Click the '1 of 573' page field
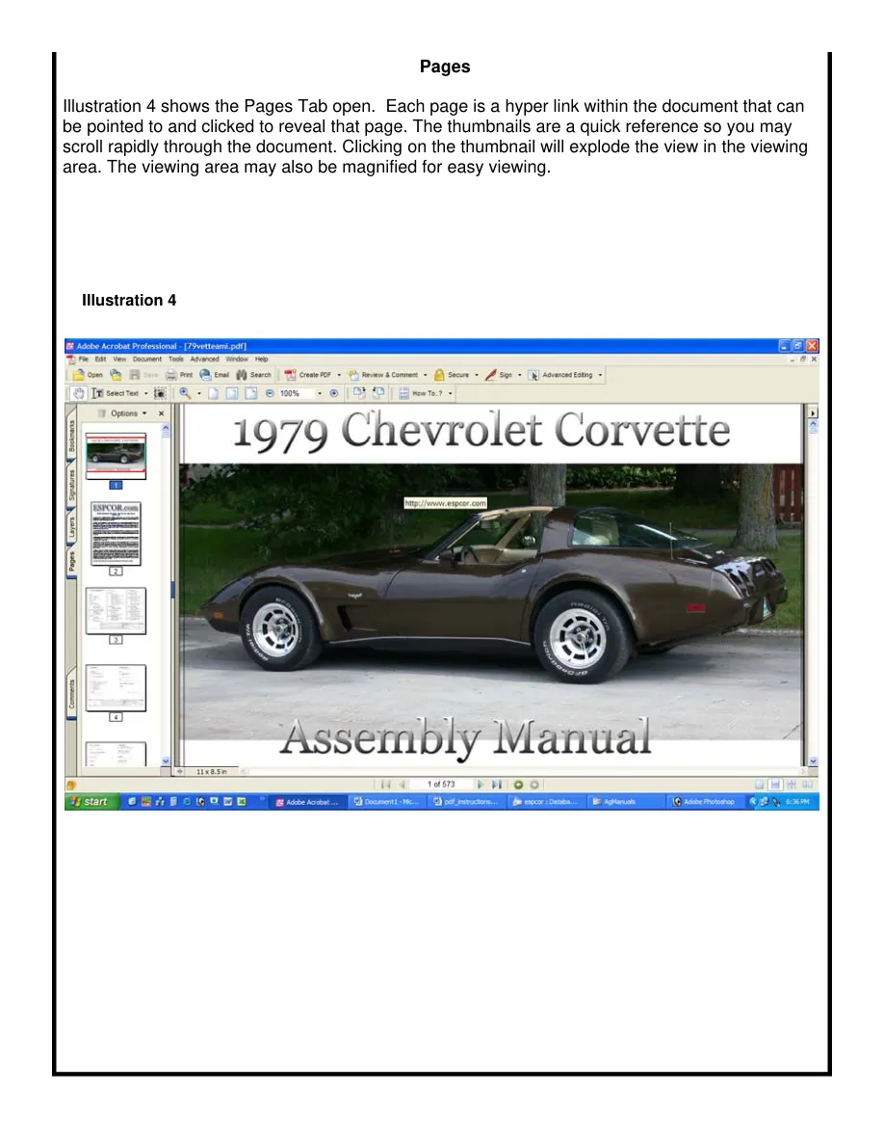Image resolution: width=884 pixels, height=1145 pixels. coord(441,785)
